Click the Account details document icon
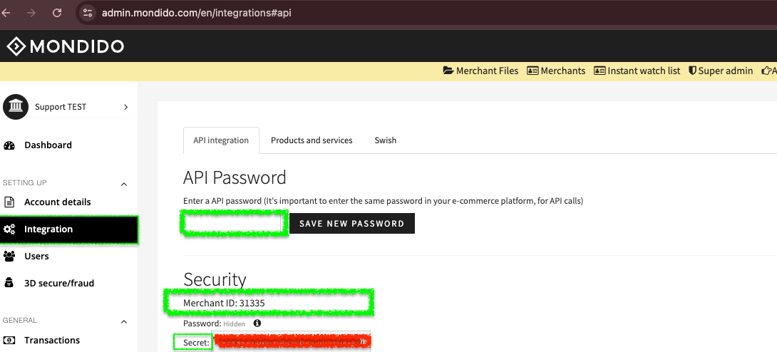Image resolution: width=777 pixels, height=352 pixels. point(9,202)
